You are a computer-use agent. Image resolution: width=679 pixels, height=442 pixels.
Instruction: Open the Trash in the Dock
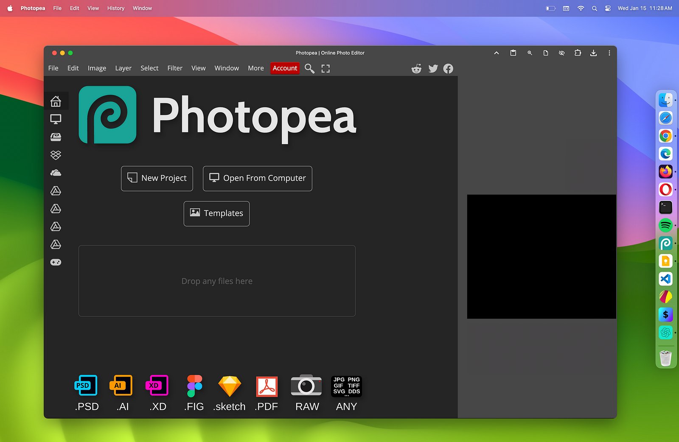pyautogui.click(x=666, y=358)
